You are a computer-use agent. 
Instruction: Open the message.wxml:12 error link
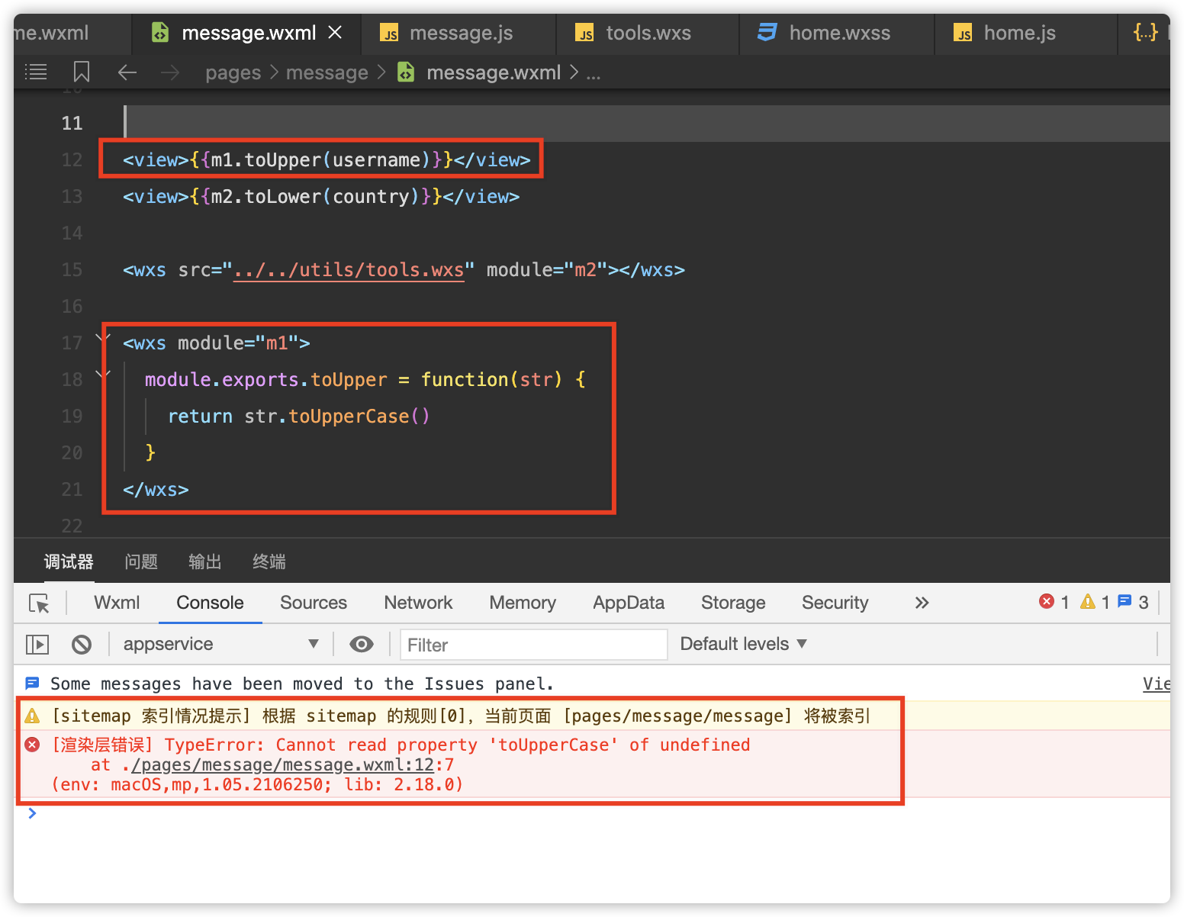[x=281, y=764]
